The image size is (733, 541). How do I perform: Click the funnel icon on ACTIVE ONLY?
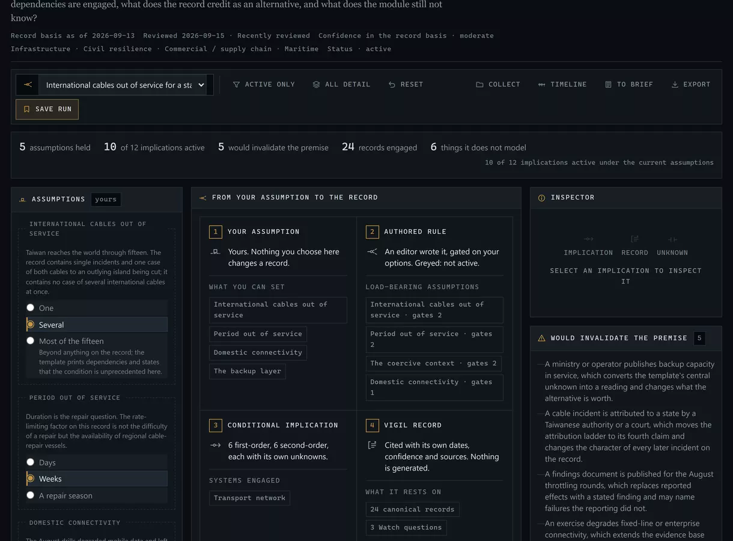coord(236,85)
